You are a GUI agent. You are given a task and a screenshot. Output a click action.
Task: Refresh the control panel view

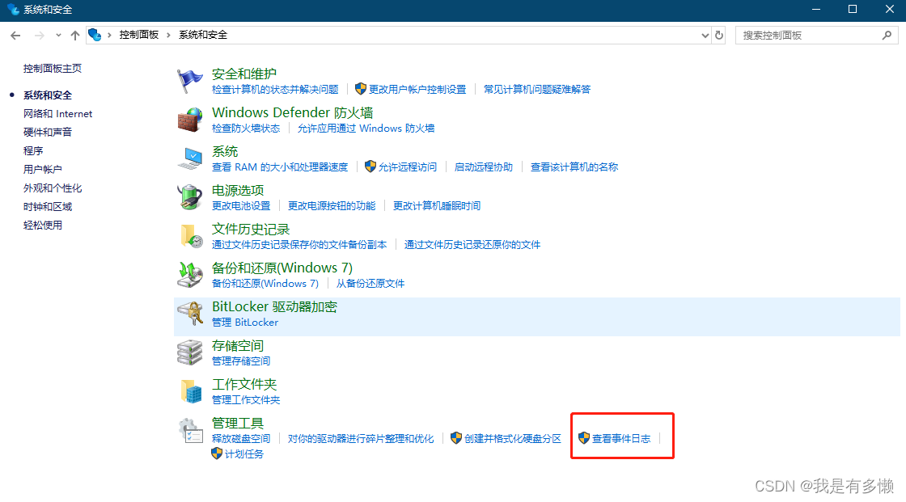click(x=719, y=36)
